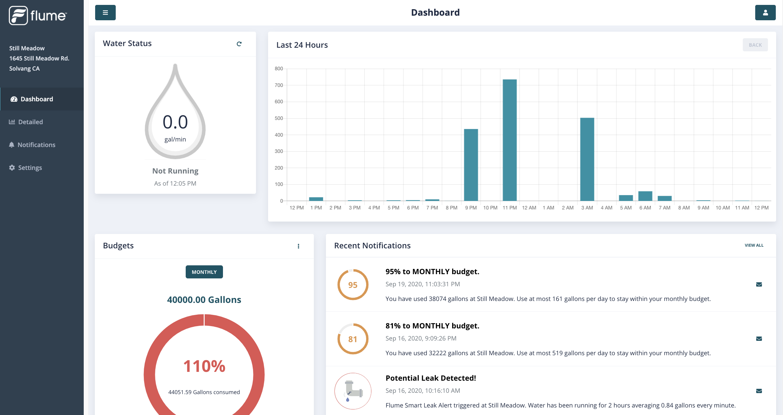The height and width of the screenshot is (415, 783).
Task: Click the '40000.00 Gallons' budget amount
Action: 204,300
